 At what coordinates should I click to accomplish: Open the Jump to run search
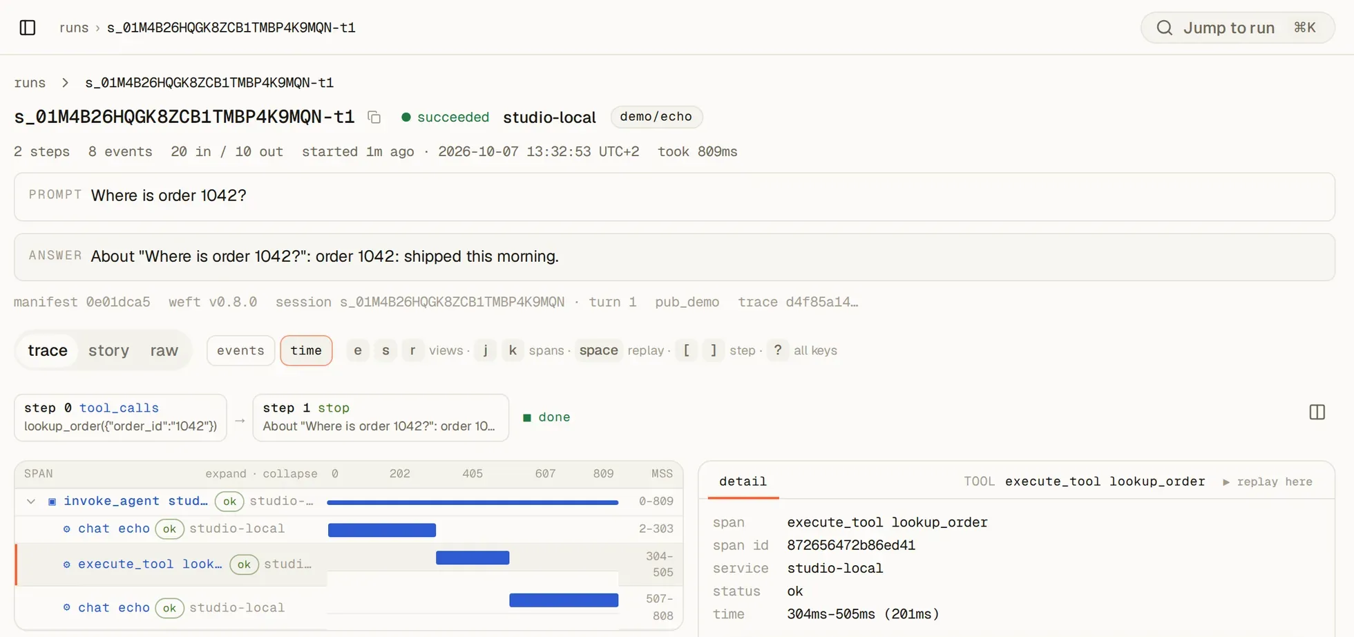click(1237, 28)
